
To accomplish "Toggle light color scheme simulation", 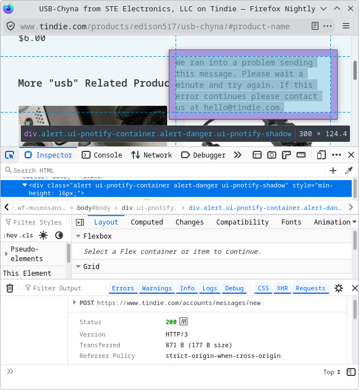I will coord(43,235).
